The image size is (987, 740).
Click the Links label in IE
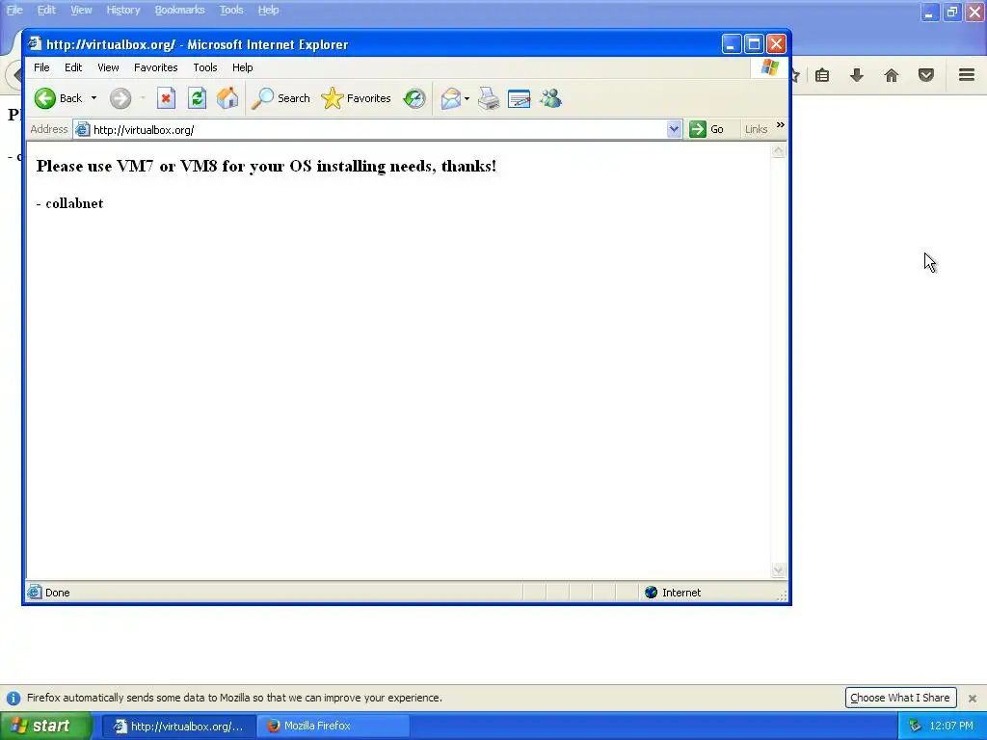[756, 129]
